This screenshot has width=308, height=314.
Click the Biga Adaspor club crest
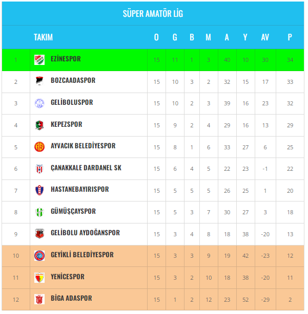(39, 299)
